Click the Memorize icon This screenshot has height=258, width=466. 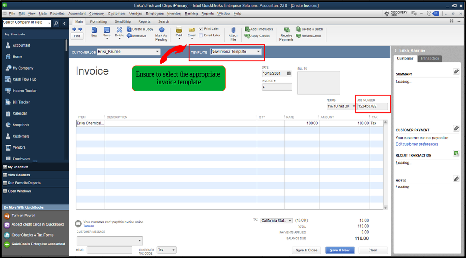tap(129, 35)
